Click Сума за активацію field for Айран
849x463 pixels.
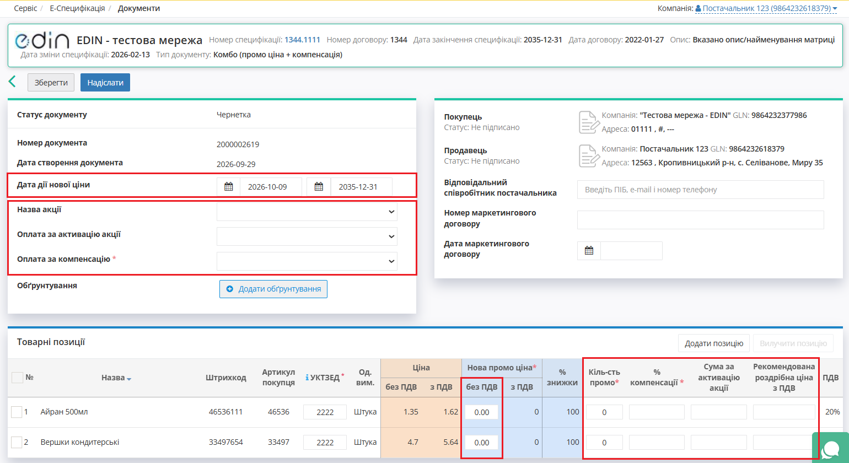tap(719, 412)
